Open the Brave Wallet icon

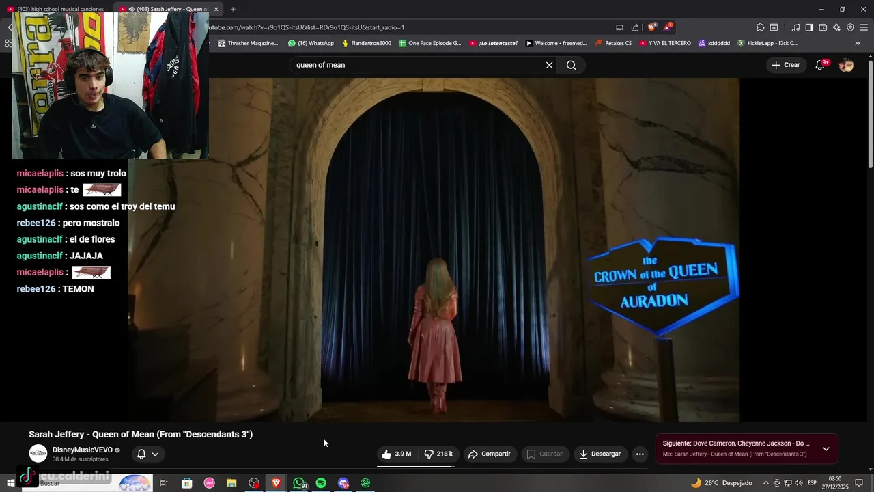pyautogui.click(x=823, y=27)
